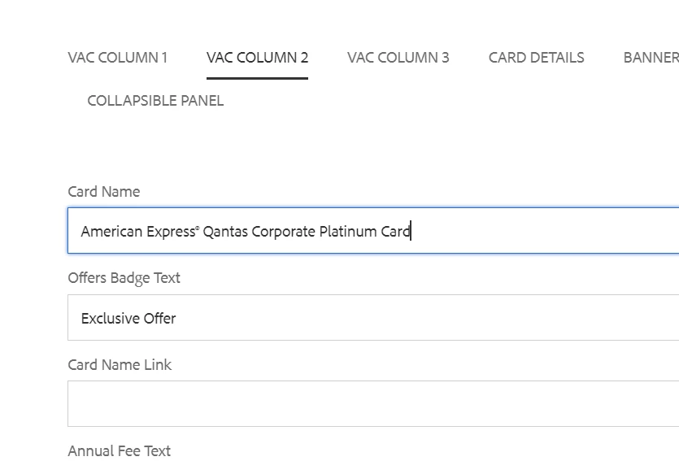Select the VAC Column 2 tab
The height and width of the screenshot is (461, 679).
coord(257,58)
